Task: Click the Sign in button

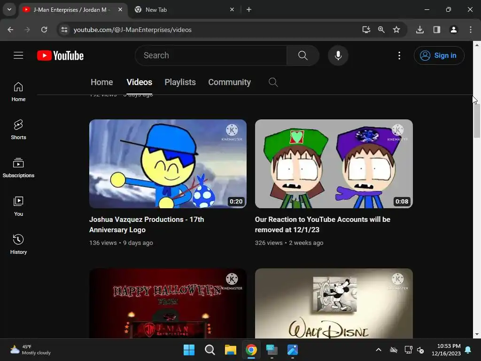Action: point(439,55)
